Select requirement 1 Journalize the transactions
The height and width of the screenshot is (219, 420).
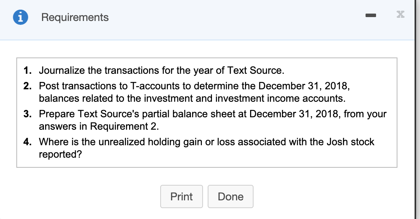(x=162, y=71)
